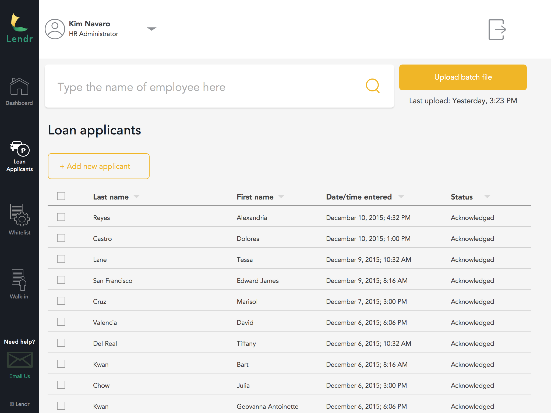The height and width of the screenshot is (413, 551).
Task: Open the Dashboard house icon
Action: pos(19,87)
